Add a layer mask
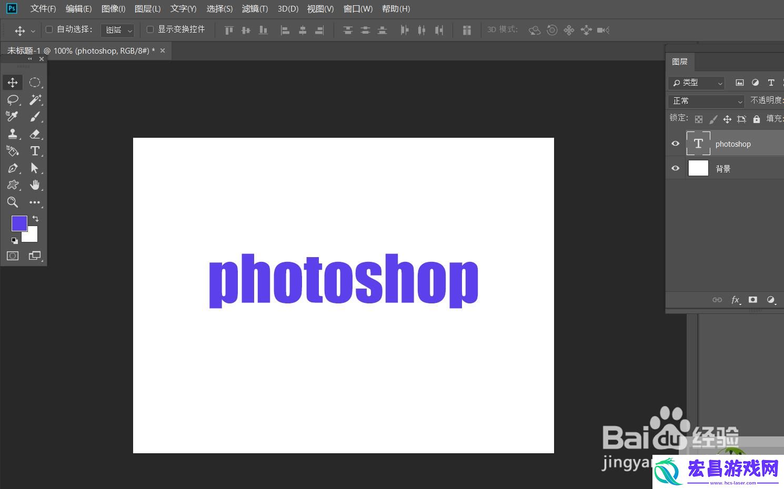Viewport: 784px width, 489px height. click(x=753, y=300)
